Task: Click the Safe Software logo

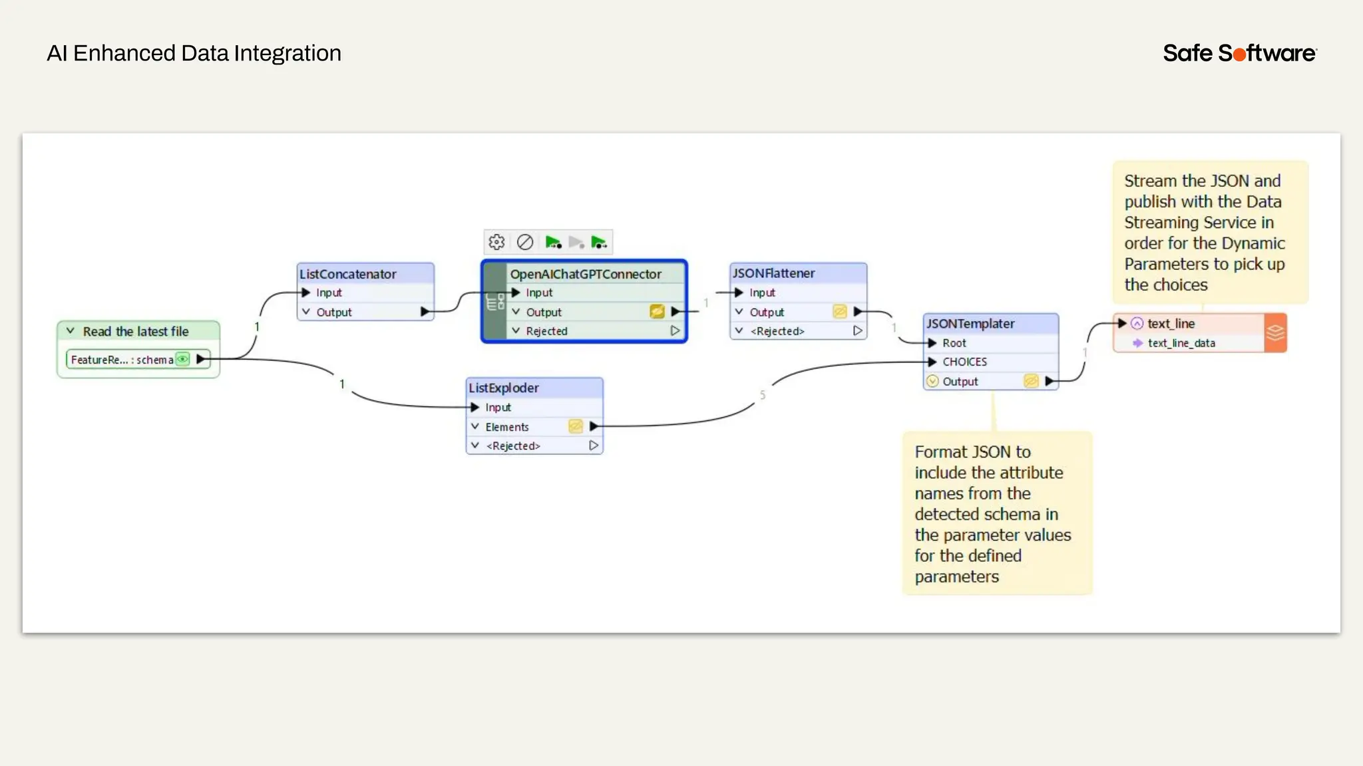Action: click(x=1239, y=53)
